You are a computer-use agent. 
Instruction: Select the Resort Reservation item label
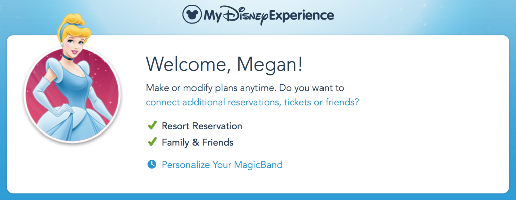(202, 126)
